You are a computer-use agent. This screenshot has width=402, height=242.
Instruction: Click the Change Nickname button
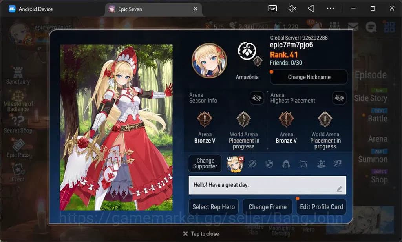pyautogui.click(x=309, y=77)
